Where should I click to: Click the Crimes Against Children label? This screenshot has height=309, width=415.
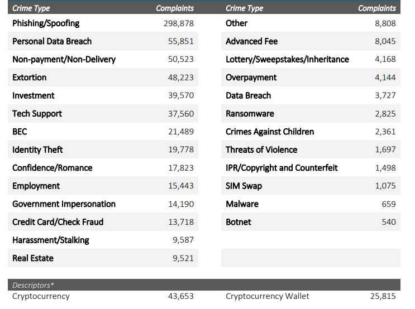point(270,132)
